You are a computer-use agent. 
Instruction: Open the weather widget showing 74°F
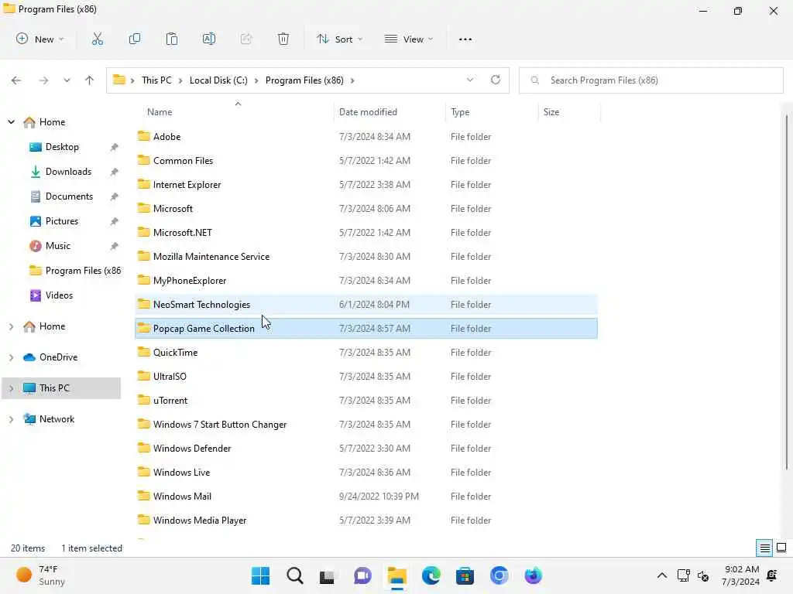click(40, 575)
